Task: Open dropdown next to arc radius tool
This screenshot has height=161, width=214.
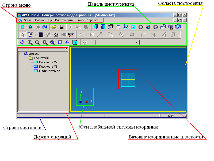Action: pos(116,35)
